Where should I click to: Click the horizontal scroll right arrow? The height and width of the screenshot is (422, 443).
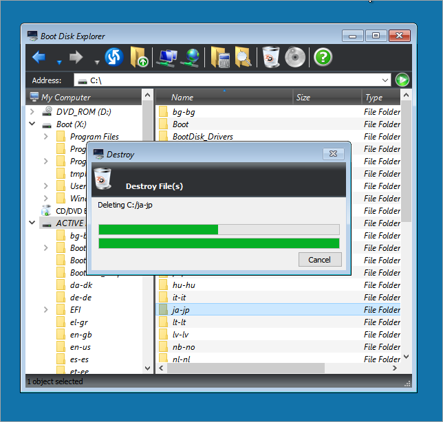(395, 368)
